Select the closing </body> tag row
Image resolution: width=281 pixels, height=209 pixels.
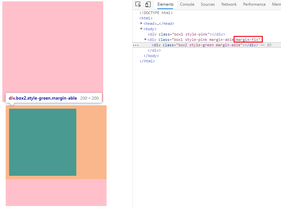pos(151,56)
